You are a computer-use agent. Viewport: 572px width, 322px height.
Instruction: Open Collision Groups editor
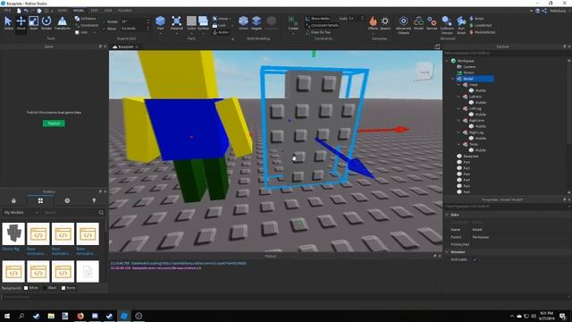(447, 25)
